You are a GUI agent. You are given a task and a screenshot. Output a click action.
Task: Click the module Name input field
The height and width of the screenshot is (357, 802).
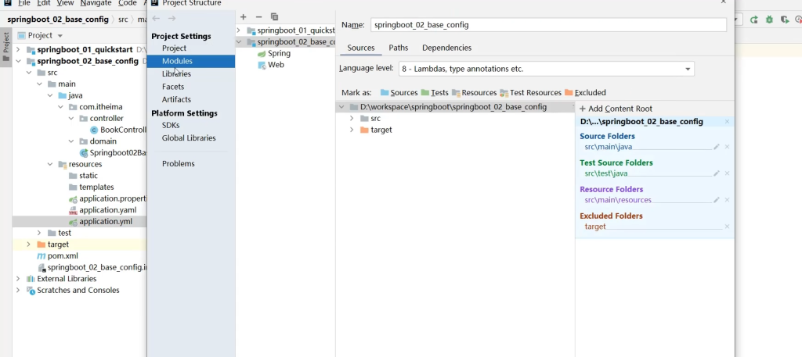click(x=547, y=25)
